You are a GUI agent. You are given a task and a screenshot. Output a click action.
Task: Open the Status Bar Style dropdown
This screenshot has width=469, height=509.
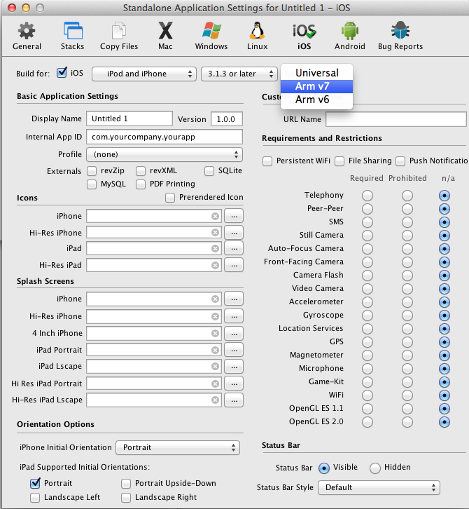pyautogui.click(x=379, y=487)
